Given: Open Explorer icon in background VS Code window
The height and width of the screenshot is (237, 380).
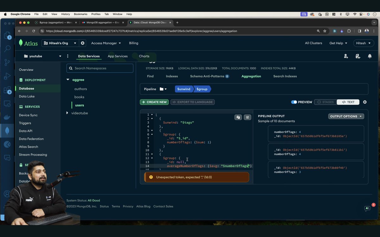Looking at the screenshot, I should click(7, 35).
